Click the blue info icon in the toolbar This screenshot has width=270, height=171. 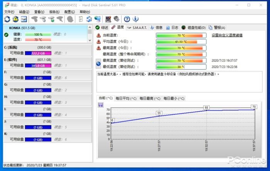[x=135, y=19]
